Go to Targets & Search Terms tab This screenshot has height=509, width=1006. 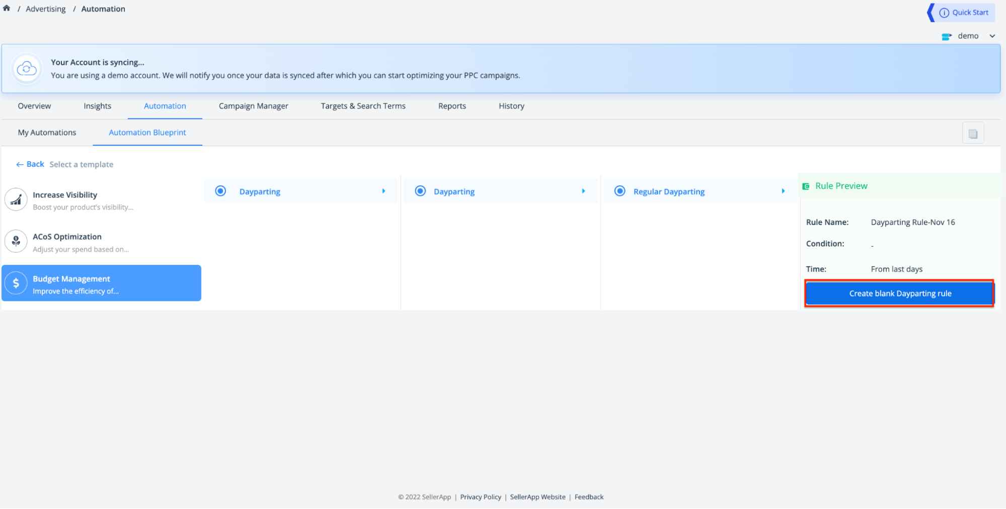point(363,106)
